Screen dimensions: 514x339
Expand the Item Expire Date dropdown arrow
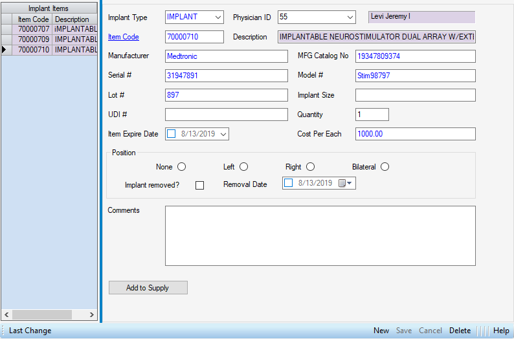point(223,135)
